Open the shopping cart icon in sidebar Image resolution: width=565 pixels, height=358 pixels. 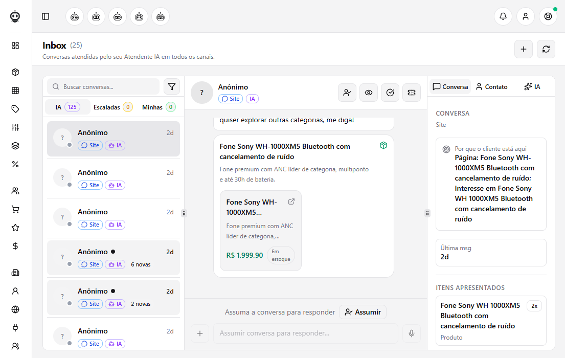tap(15, 209)
